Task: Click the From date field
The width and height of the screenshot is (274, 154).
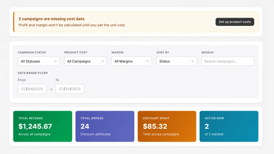Action: [x=32, y=89]
